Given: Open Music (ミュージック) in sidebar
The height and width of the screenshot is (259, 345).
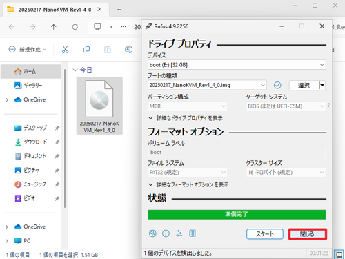Looking at the screenshot, I should (30, 184).
